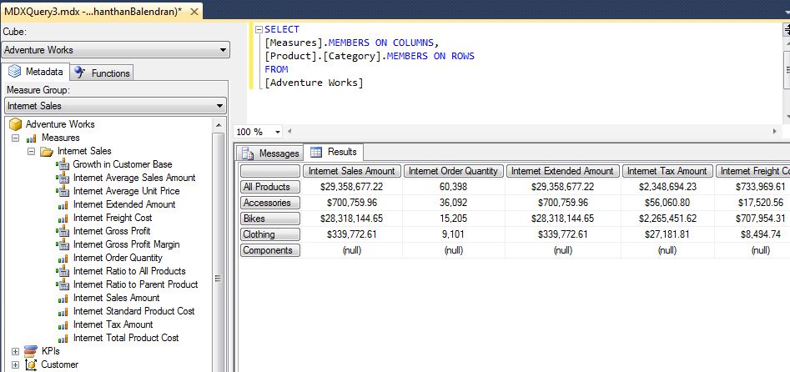Open the 100 % zoom dropdown
This screenshot has width=790, height=372.
pos(277,132)
